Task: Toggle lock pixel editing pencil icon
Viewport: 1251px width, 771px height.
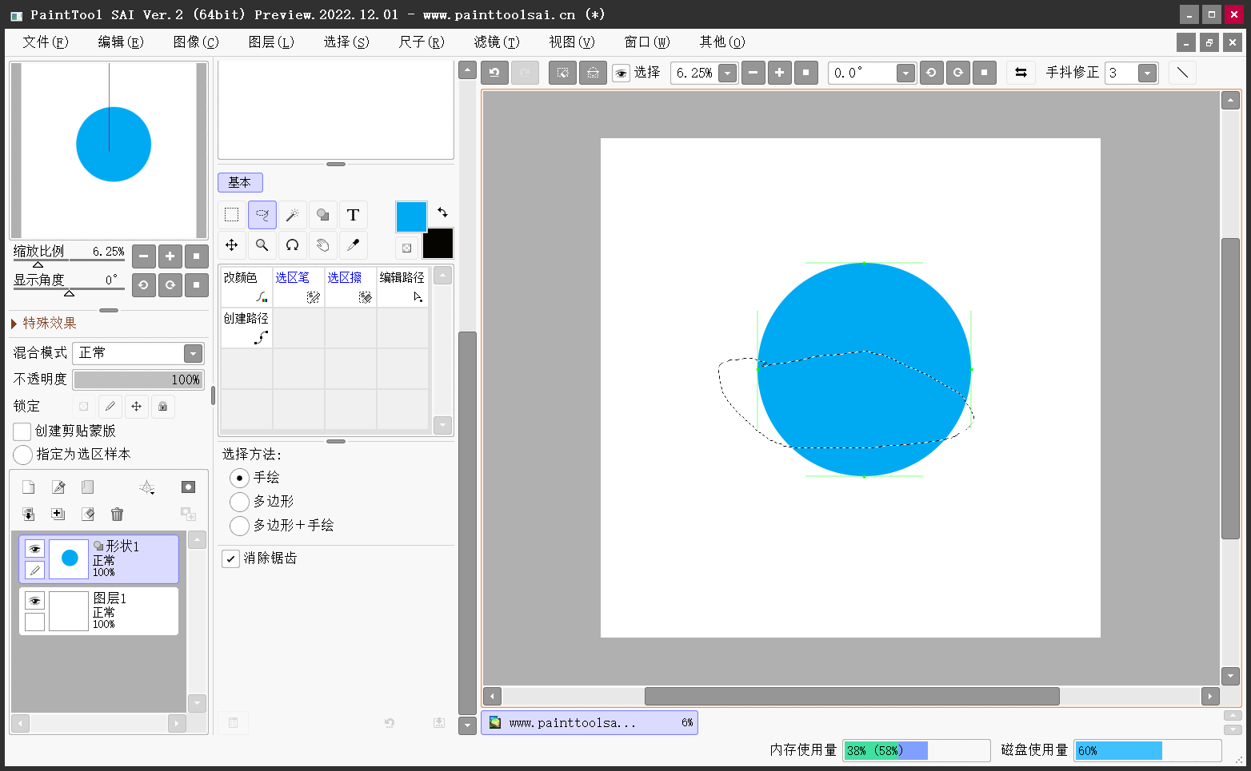Action: click(110, 407)
